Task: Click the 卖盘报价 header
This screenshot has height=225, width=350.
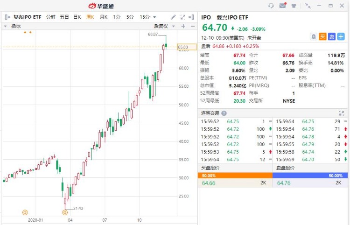Action: pyautogui.click(x=285, y=168)
